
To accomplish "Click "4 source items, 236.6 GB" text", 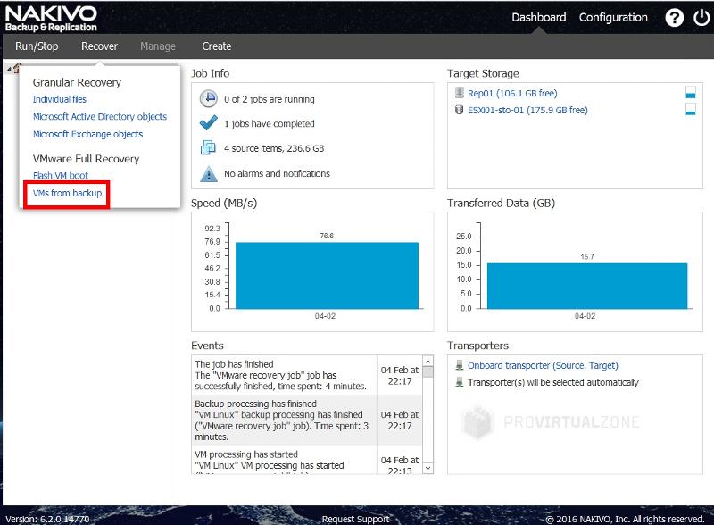I will tap(274, 148).
